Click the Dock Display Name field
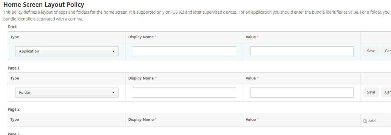The image size is (391, 135). (x=184, y=51)
